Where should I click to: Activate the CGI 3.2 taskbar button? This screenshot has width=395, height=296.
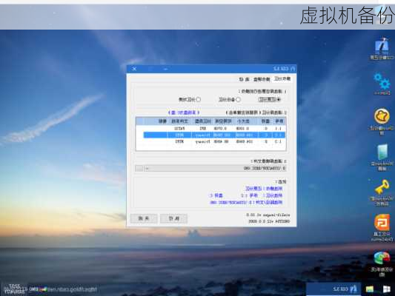(x=333, y=289)
